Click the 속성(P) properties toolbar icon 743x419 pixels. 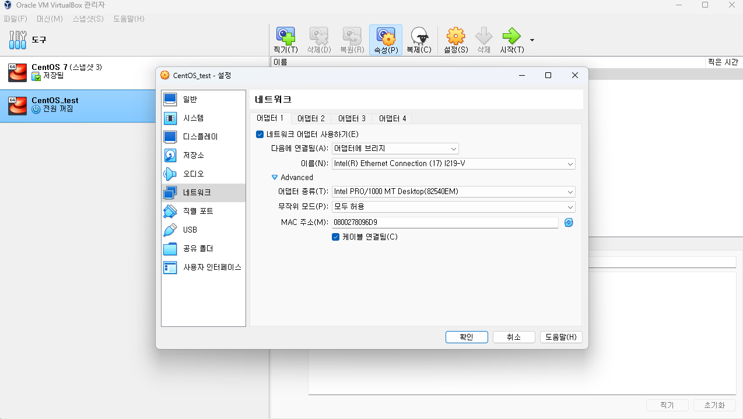coord(385,36)
